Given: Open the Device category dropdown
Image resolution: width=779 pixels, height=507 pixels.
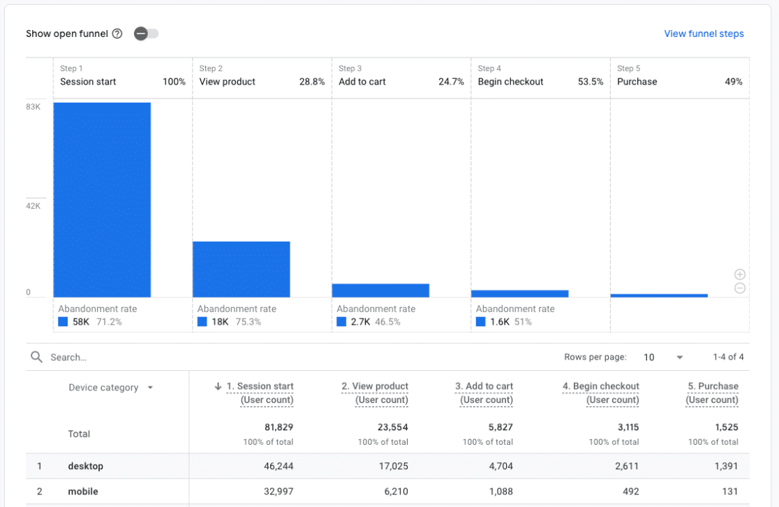Looking at the screenshot, I should point(110,387).
